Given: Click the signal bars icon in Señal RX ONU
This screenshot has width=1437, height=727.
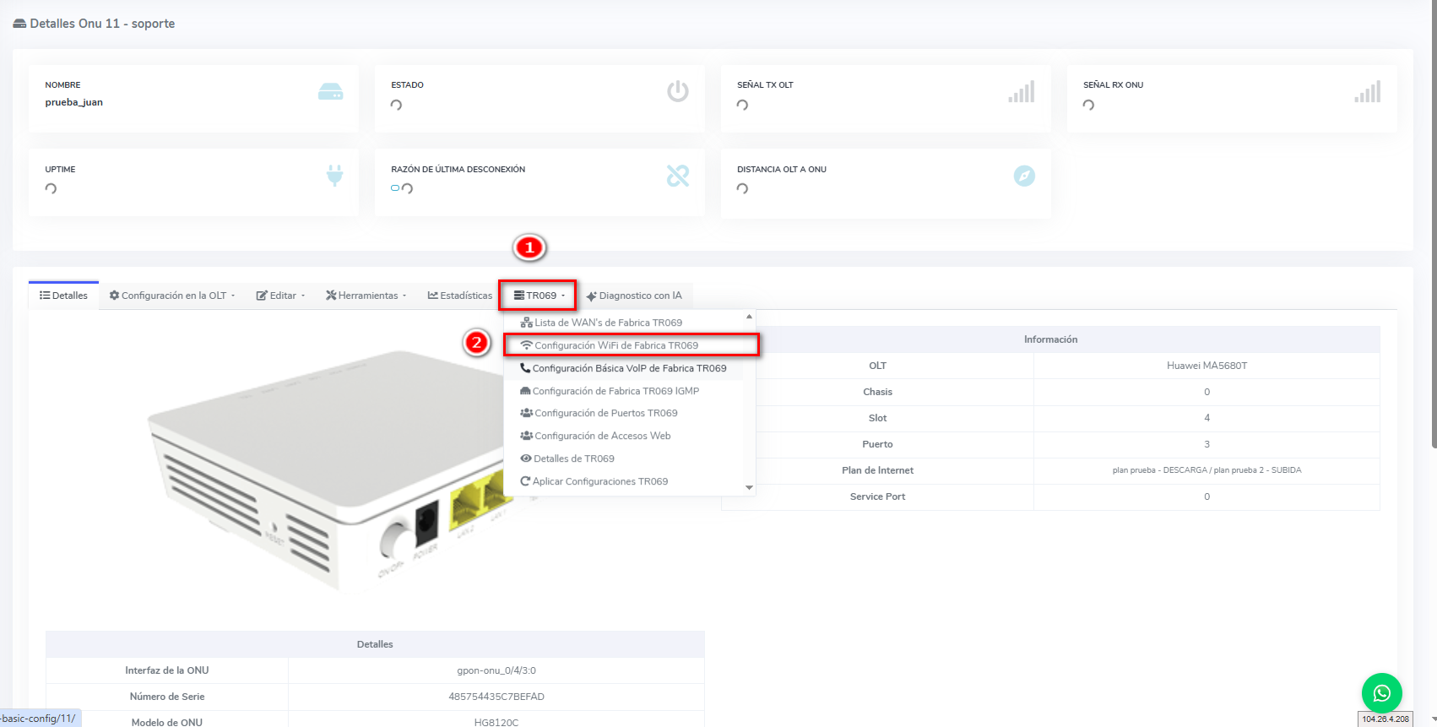Looking at the screenshot, I should [x=1368, y=92].
